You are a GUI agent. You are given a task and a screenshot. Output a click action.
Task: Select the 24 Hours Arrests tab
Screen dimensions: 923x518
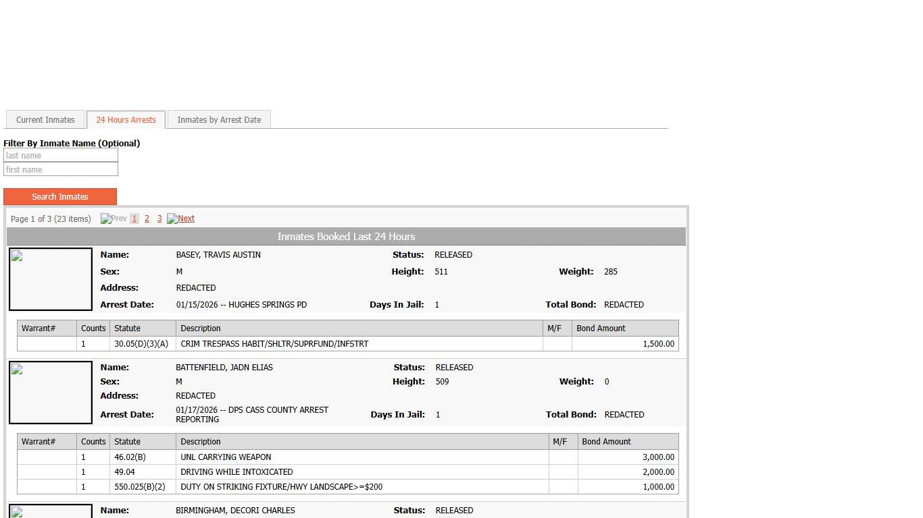(x=126, y=120)
